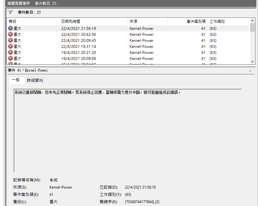This screenshot has width=258, height=206.
Task: Click the filter funnel icon
Action: tap(10, 12)
